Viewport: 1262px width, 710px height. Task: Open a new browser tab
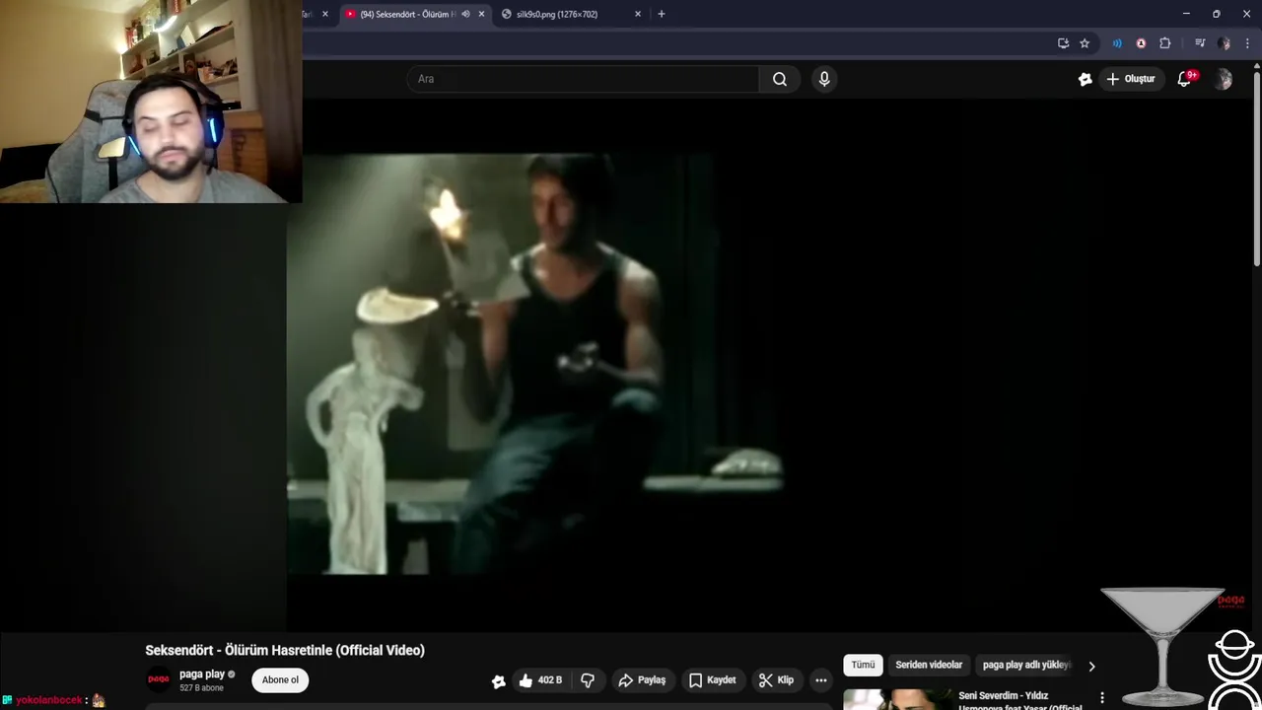[662, 14]
